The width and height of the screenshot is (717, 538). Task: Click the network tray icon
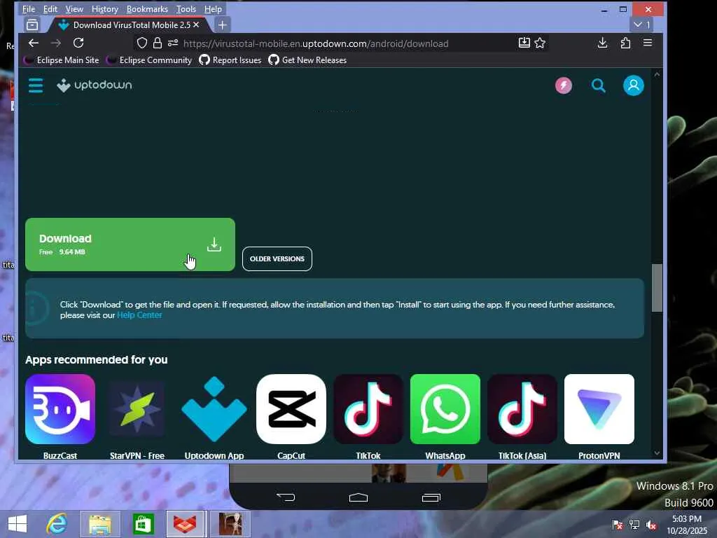pos(634,525)
